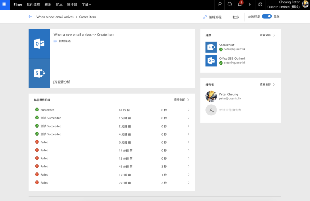Click 查看分析 view analytics link
This screenshot has height=201, width=310.
pos(62,82)
